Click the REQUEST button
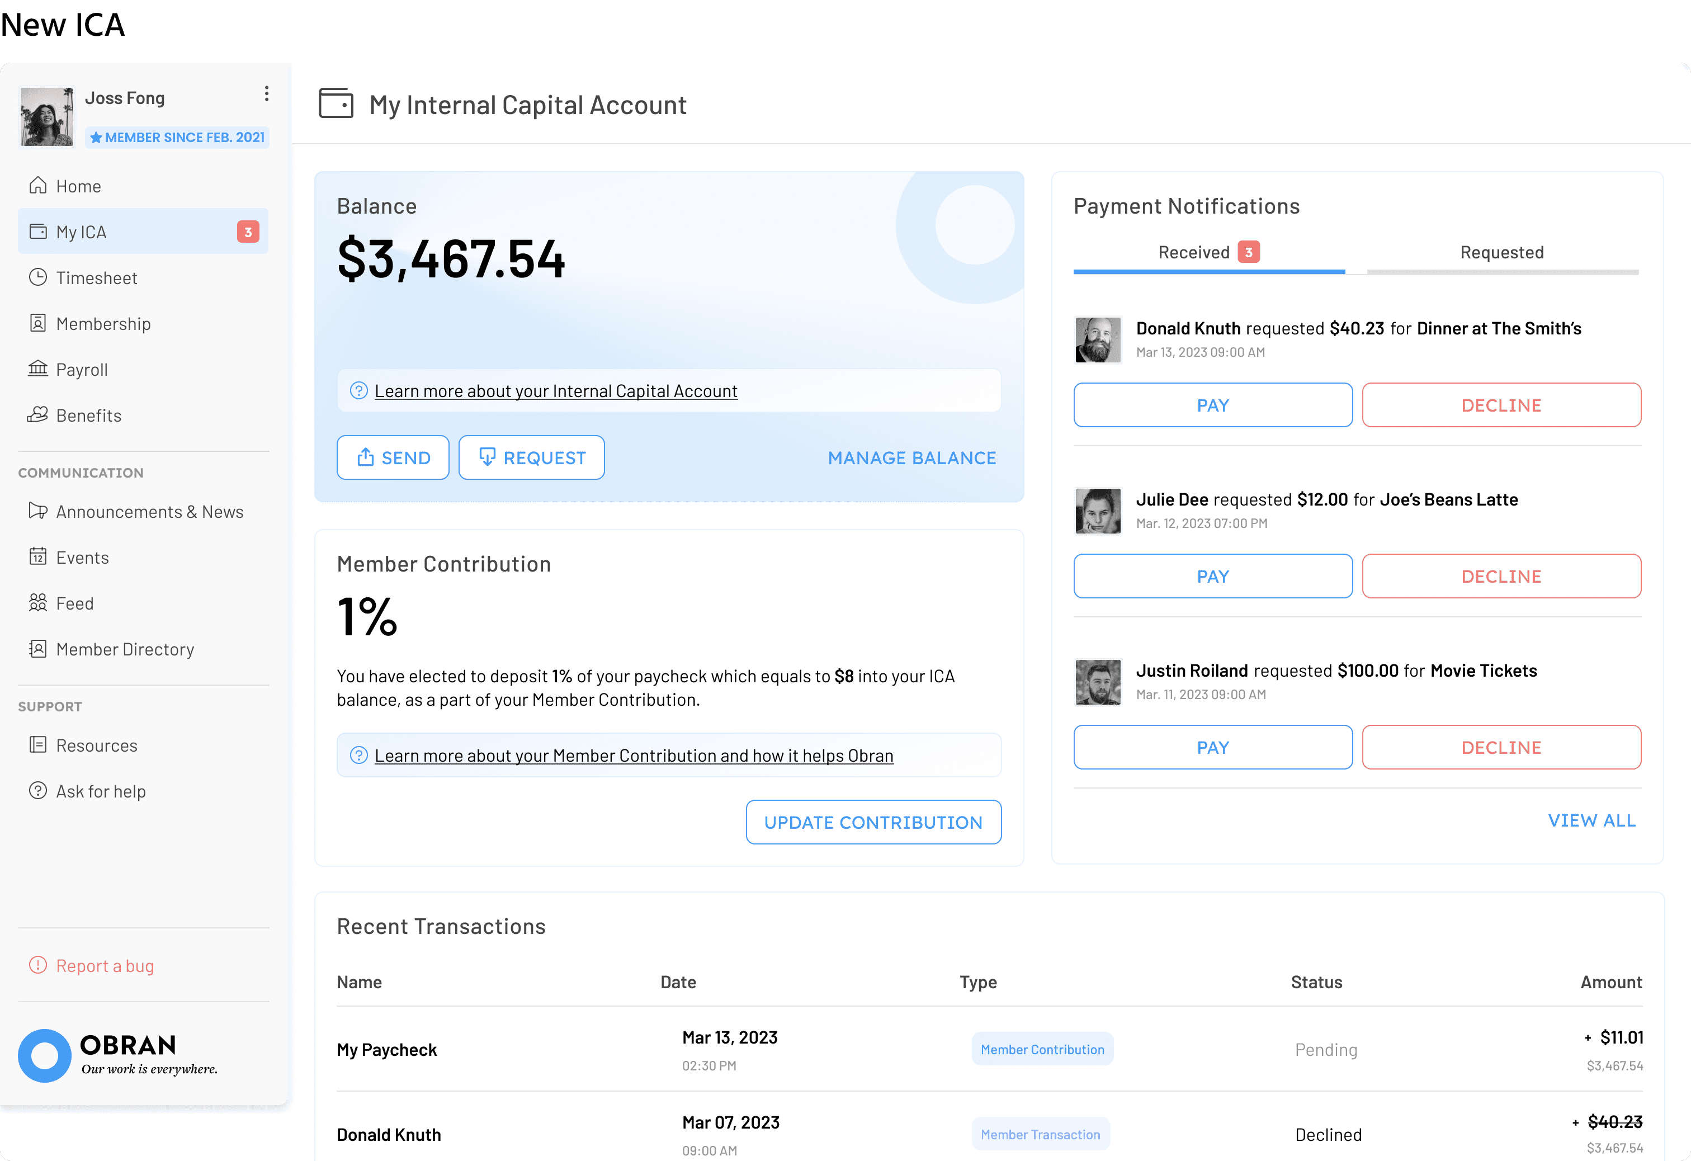The image size is (1691, 1161). click(531, 458)
